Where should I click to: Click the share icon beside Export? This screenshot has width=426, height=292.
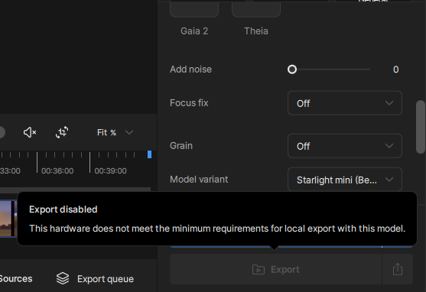point(398,270)
